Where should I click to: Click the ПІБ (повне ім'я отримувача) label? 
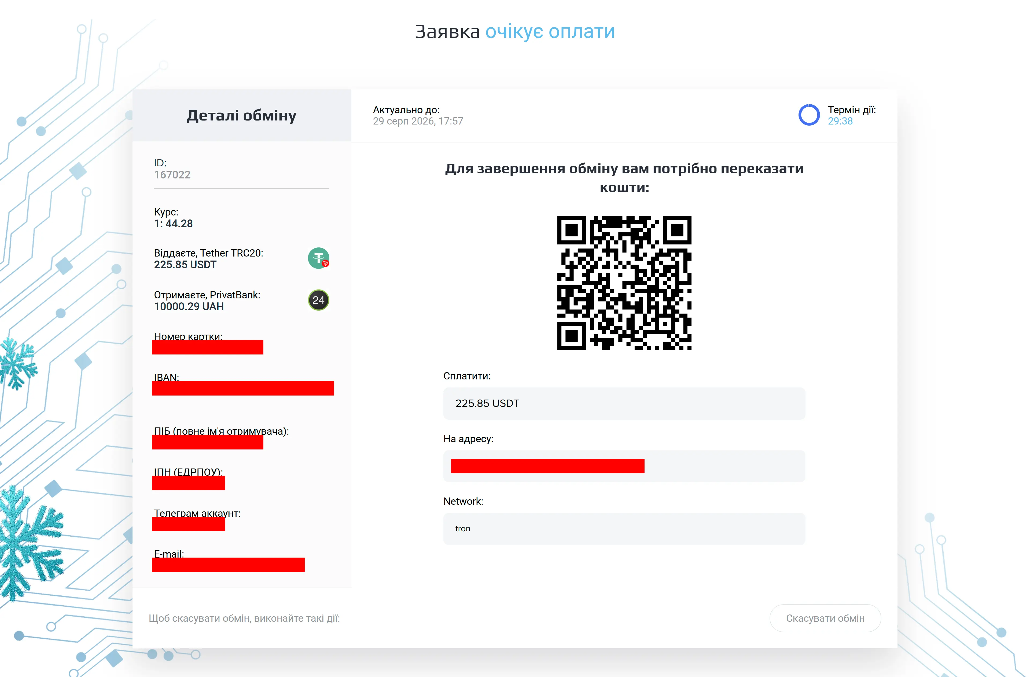coord(222,431)
